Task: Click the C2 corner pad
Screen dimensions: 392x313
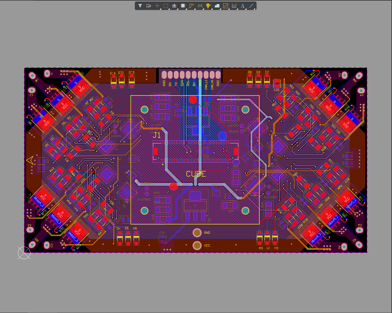Action: pyautogui.click(x=359, y=230)
